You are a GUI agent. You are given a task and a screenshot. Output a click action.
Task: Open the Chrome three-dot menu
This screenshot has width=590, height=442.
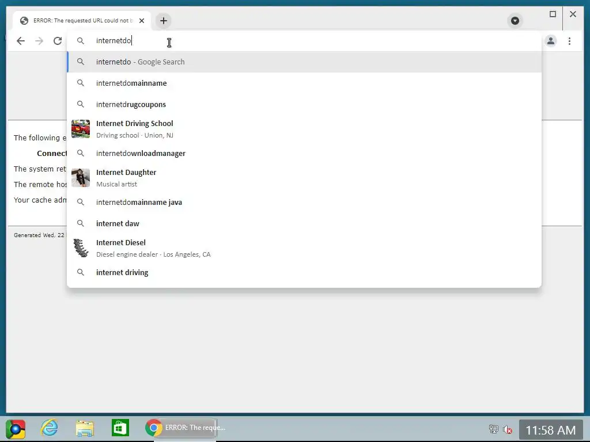pos(569,41)
